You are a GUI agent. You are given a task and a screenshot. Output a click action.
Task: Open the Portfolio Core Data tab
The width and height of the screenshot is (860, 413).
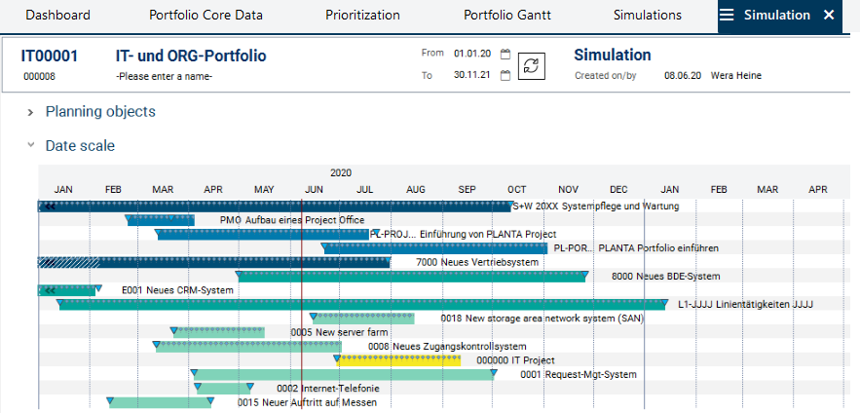point(204,16)
